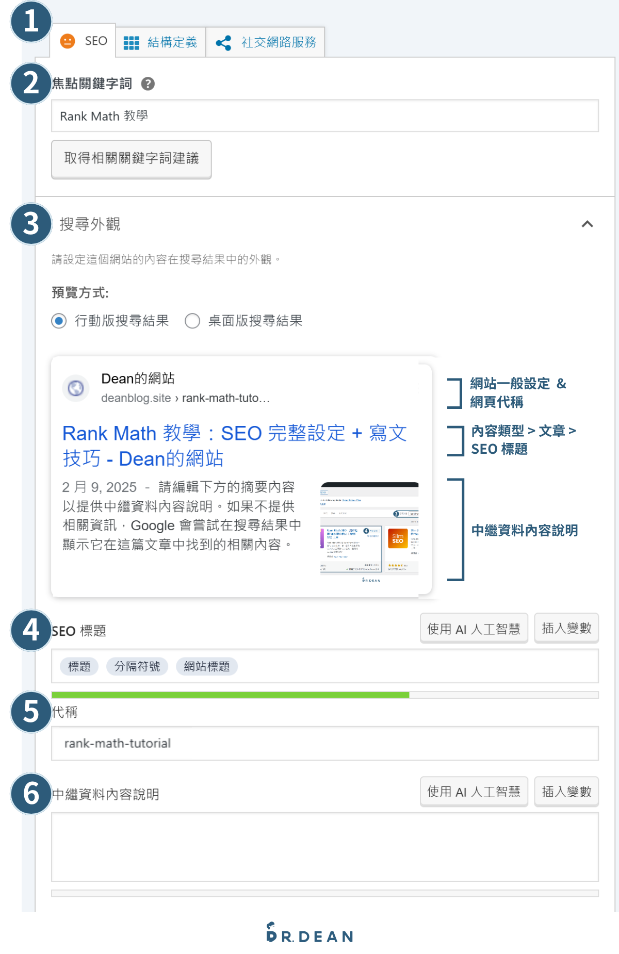Click 取得相關關鍵字詞建議 button
Screen dimensions: 619x954
click(x=132, y=159)
